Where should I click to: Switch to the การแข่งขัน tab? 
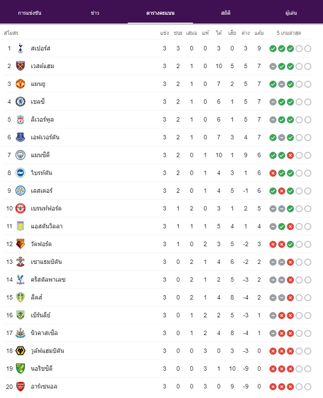click(30, 13)
